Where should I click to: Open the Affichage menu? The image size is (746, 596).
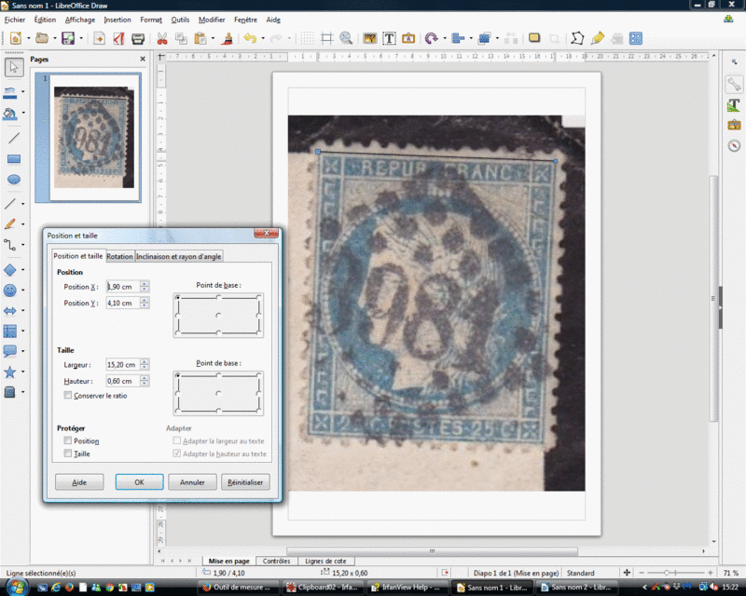pos(80,20)
